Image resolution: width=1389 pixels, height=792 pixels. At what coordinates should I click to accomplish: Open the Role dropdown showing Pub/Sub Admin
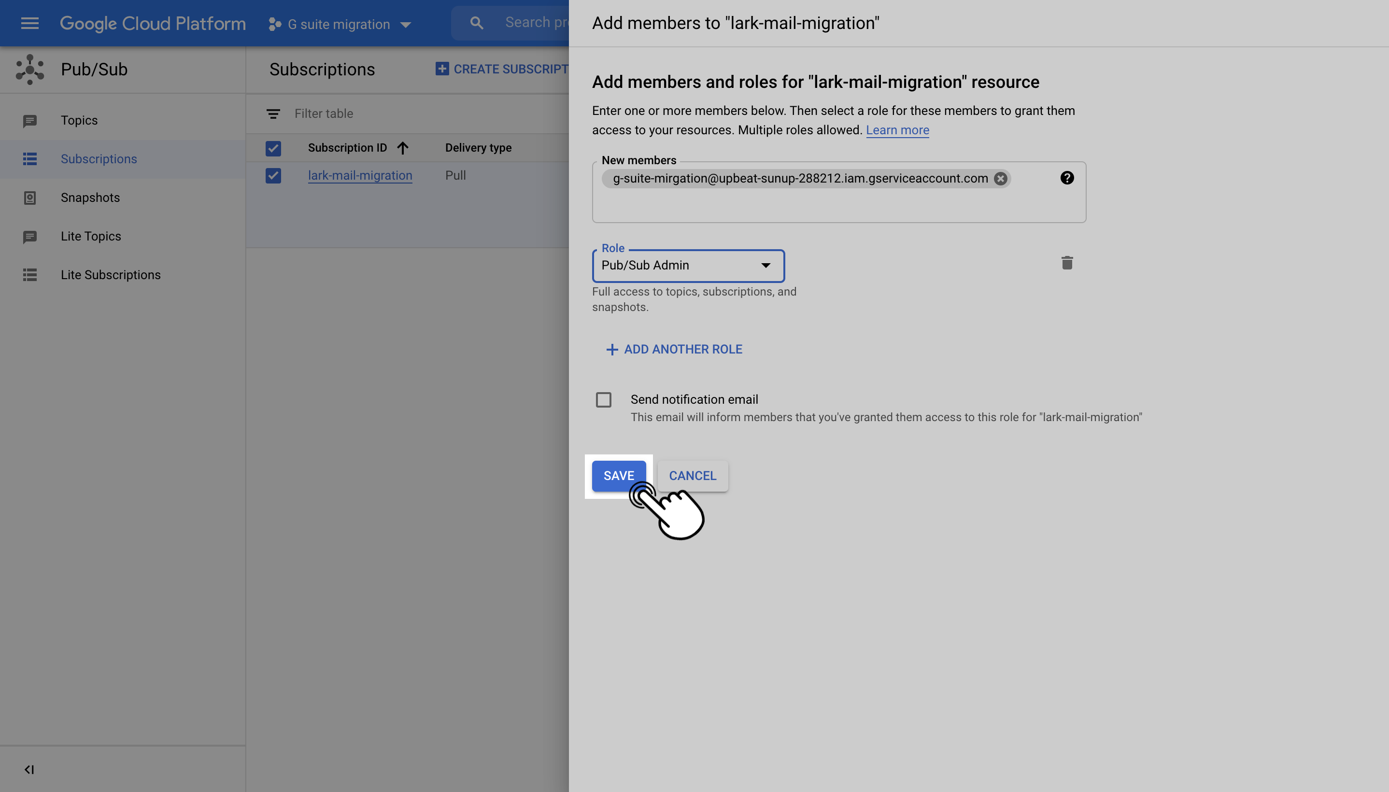click(688, 266)
